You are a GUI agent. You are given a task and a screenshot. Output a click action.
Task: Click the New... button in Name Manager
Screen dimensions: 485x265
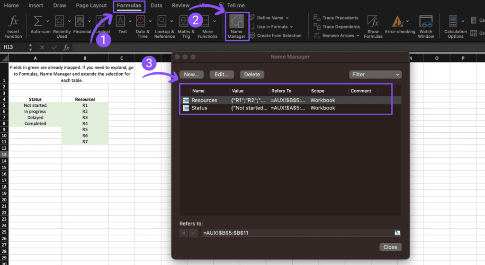click(x=191, y=74)
